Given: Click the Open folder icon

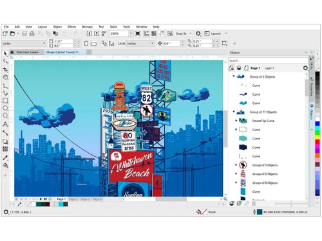Looking at the screenshot, I should tap(12, 33).
